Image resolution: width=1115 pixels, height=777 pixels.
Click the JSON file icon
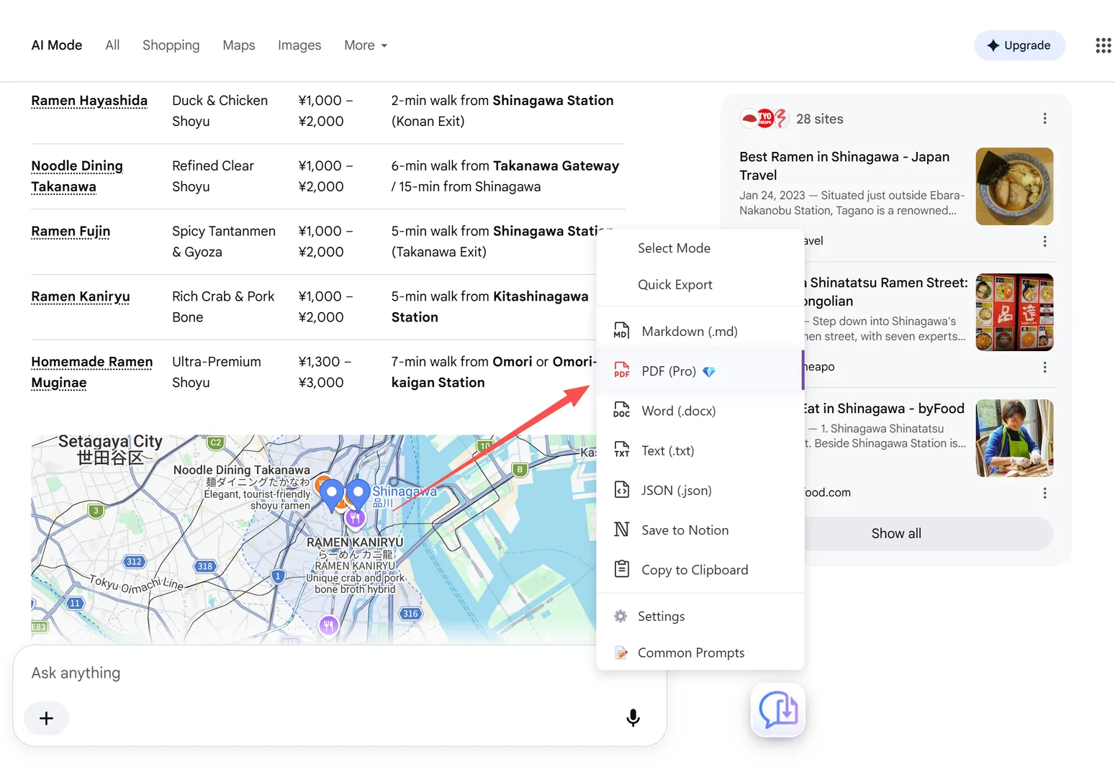point(621,490)
